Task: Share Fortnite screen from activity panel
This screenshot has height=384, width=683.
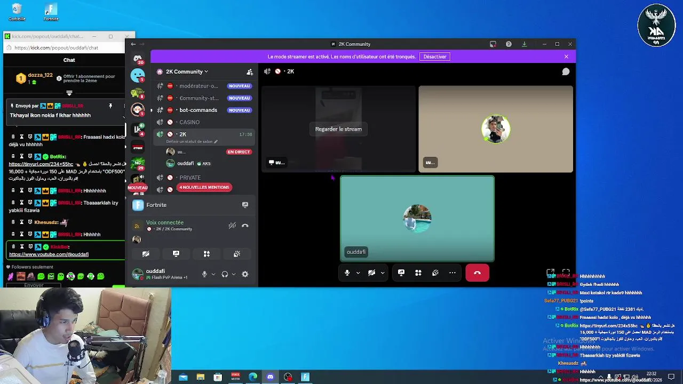Action: (245, 205)
